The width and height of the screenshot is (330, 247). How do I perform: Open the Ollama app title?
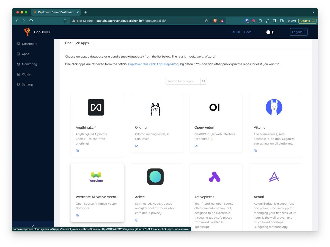coord(141,127)
